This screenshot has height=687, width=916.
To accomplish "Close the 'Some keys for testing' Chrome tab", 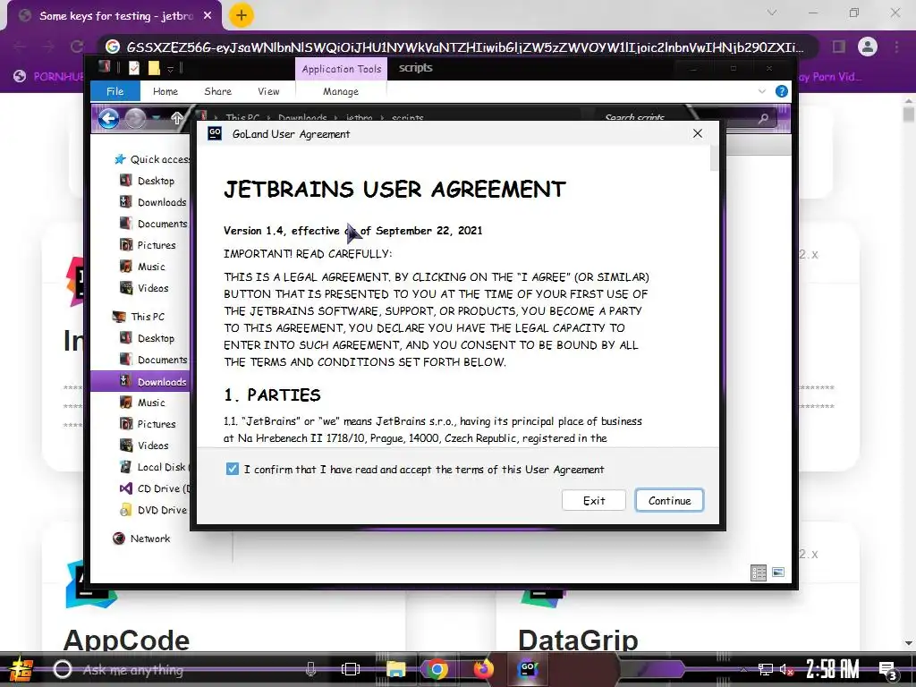I will point(208,16).
